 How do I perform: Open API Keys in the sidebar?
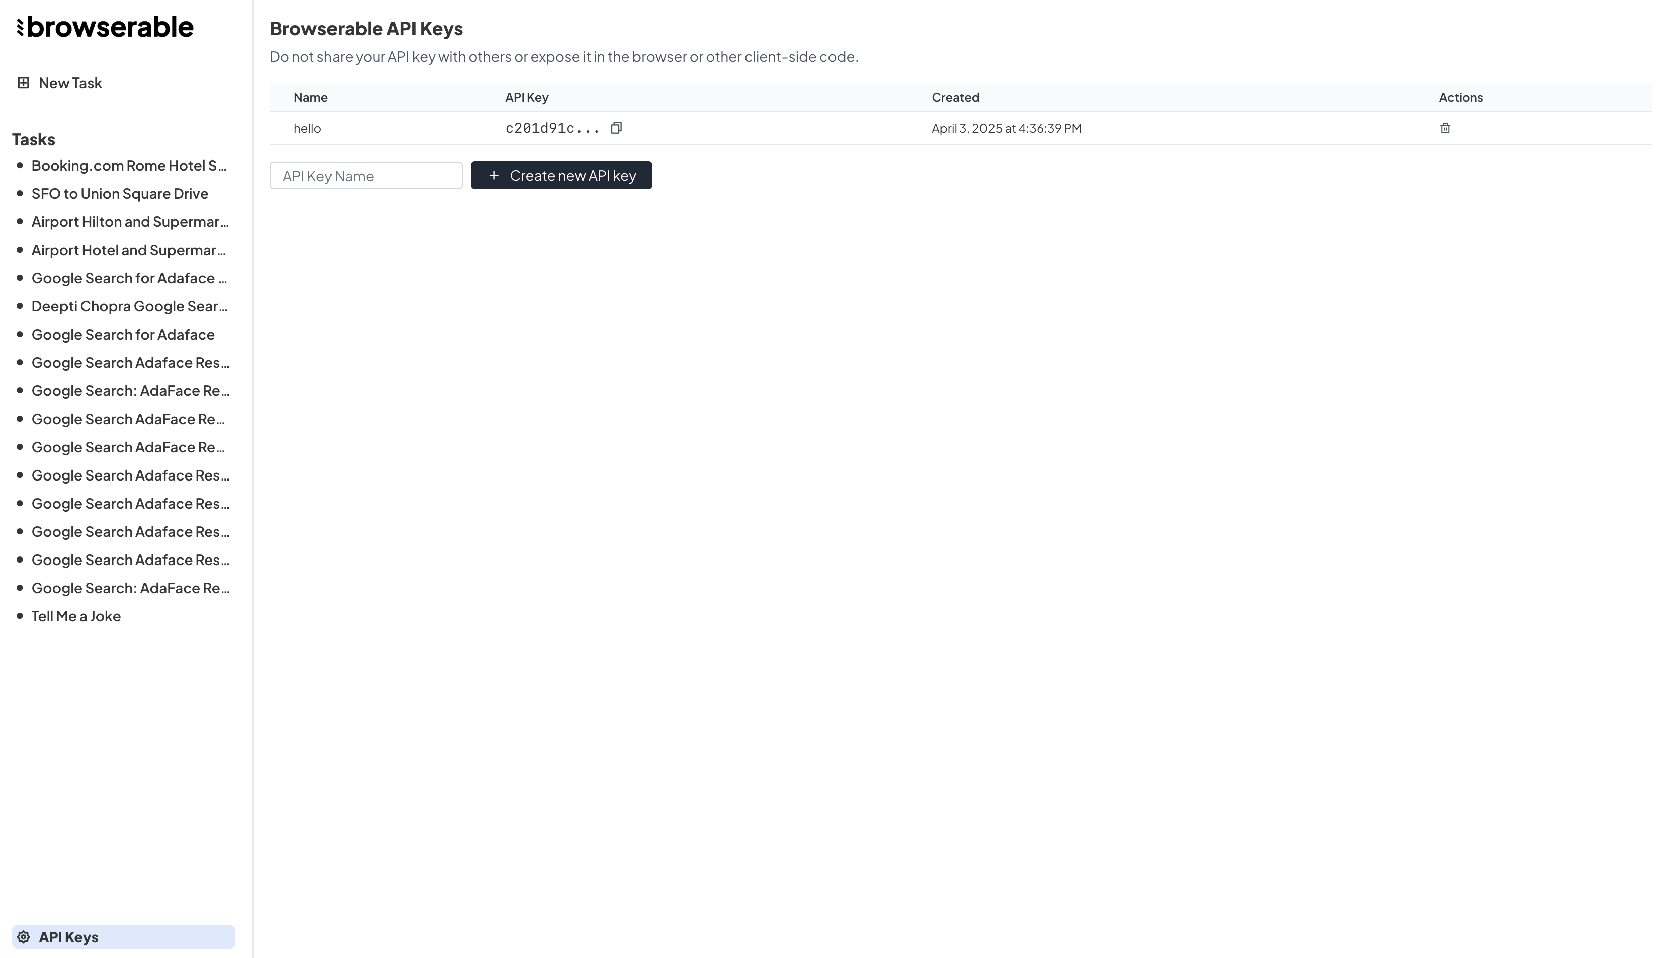point(68,937)
